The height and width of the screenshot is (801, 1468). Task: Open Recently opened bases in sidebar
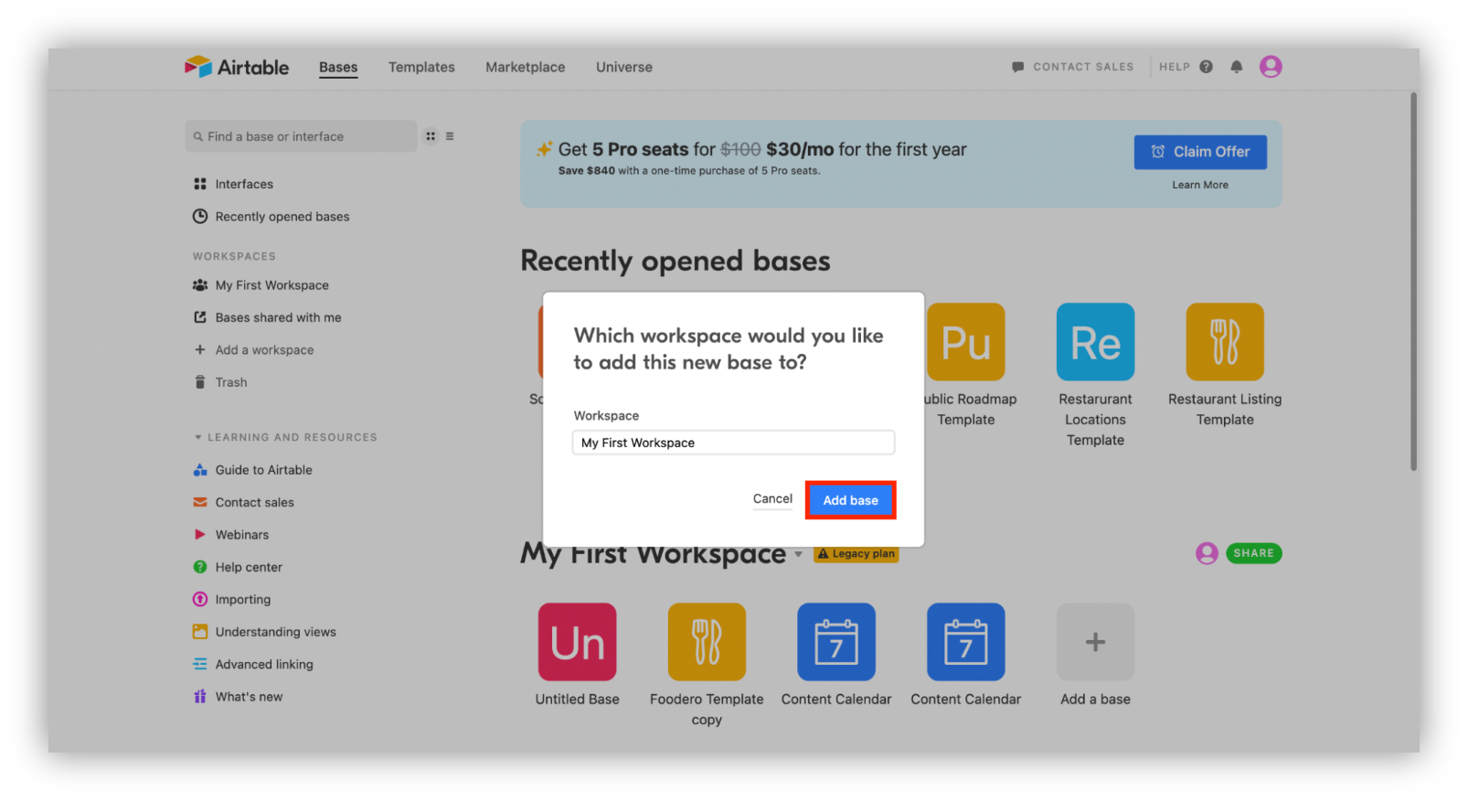point(271,217)
